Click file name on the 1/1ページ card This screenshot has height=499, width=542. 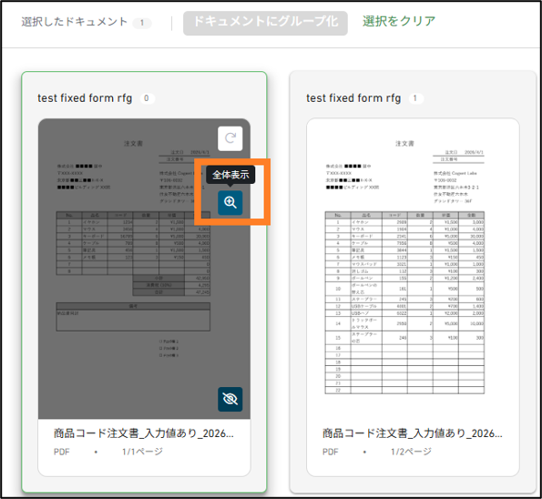(x=144, y=433)
